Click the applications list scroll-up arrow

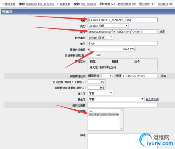121,111
